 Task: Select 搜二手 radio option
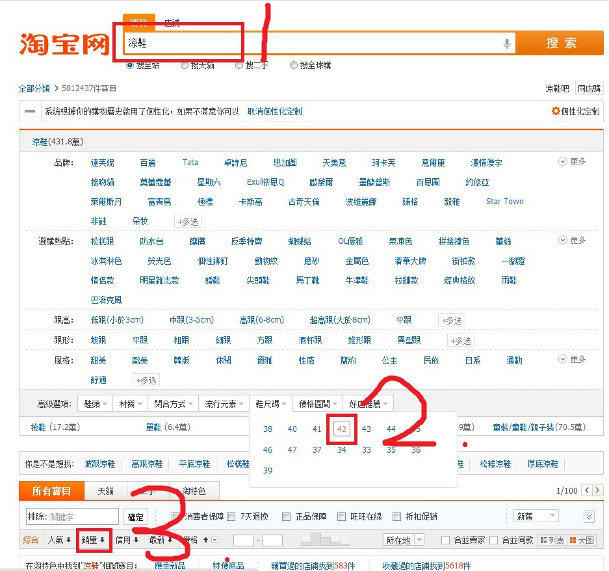tap(239, 65)
